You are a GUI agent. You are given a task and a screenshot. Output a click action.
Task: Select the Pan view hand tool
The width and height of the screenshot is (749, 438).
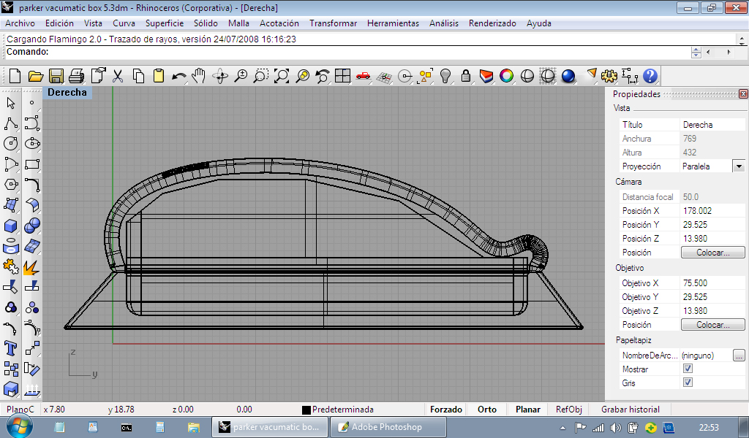point(199,76)
